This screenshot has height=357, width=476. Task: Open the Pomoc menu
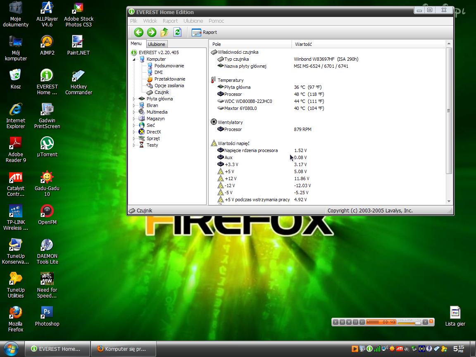[x=216, y=21]
